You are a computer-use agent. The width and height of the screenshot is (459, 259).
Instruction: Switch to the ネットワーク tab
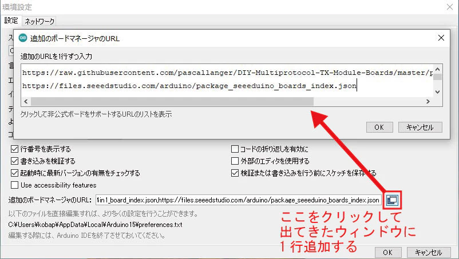pos(39,21)
